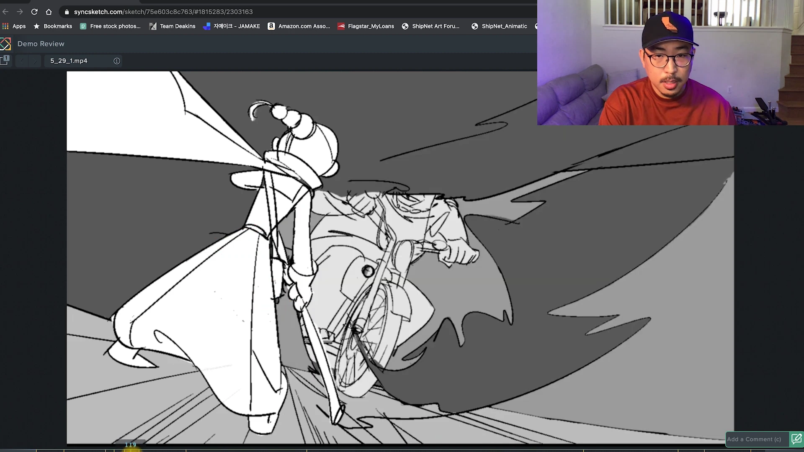804x452 pixels.
Task: Open Free stock photos bookmark
Action: point(110,26)
